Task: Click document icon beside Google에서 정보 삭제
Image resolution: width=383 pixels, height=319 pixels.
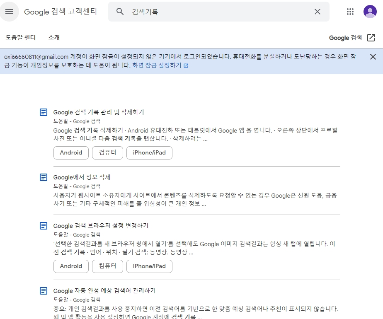Action: [x=44, y=177]
